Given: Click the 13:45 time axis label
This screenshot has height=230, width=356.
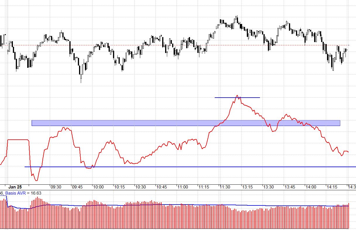Looking at the screenshot, I should coord(289,187).
